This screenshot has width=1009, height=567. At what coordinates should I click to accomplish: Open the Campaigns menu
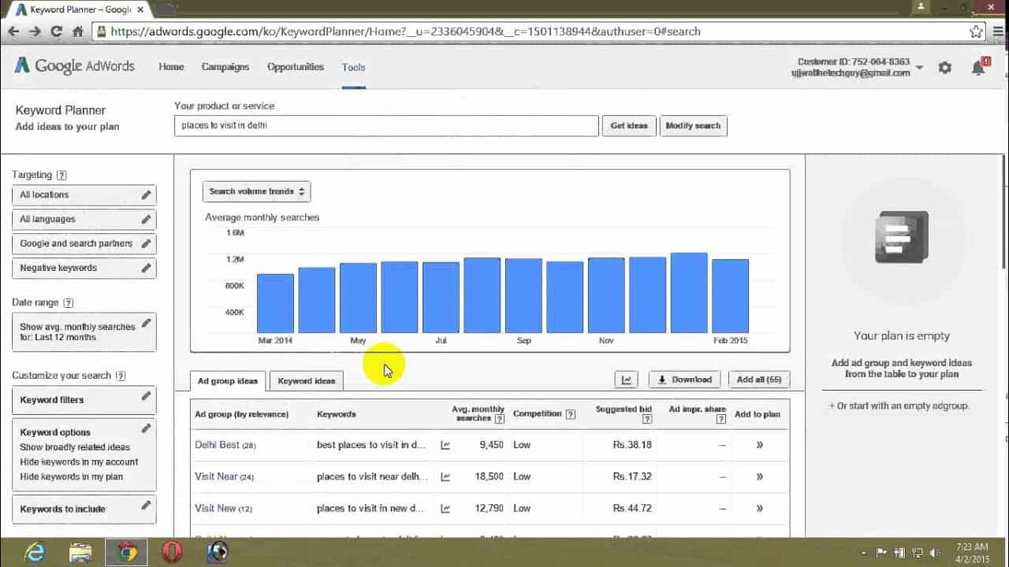225,67
